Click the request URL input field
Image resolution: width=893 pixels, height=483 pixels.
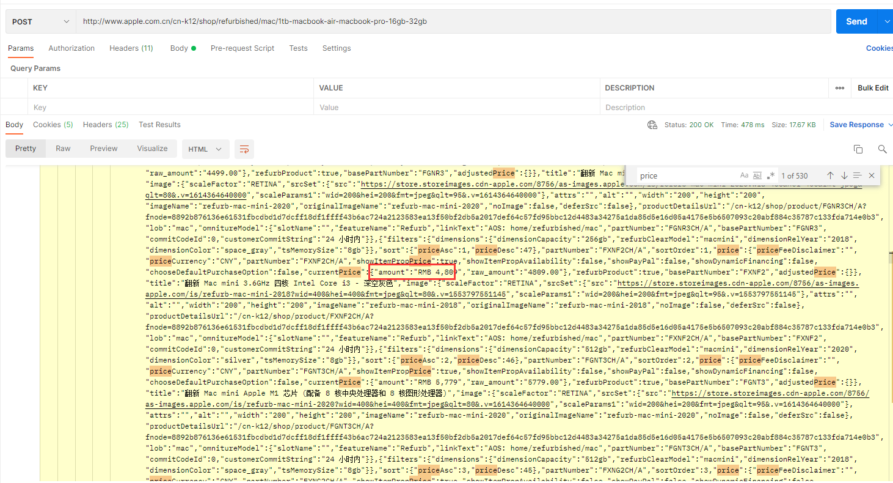coord(453,21)
